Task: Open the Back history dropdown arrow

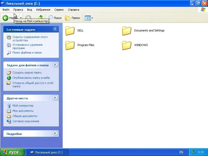Action: pos(21,18)
